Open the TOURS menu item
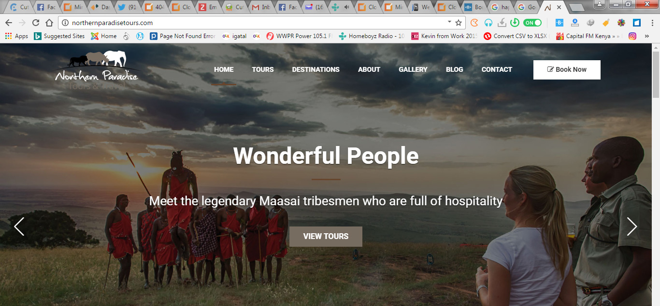This screenshot has height=306, width=660. pyautogui.click(x=263, y=69)
